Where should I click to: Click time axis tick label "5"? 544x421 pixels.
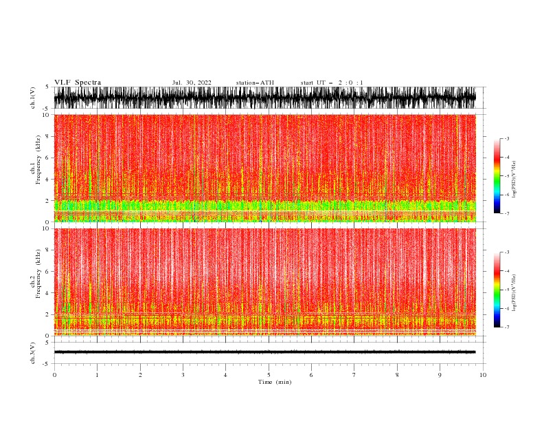269,375
